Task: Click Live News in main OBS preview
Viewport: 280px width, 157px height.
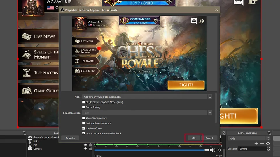Action: 38,37
